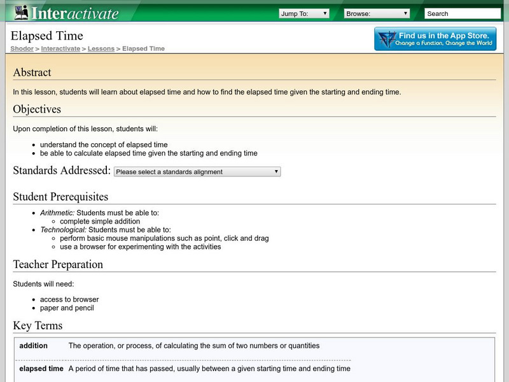Click the Teacher Preparation heading
This screenshot has height=382, width=509.
58,264
